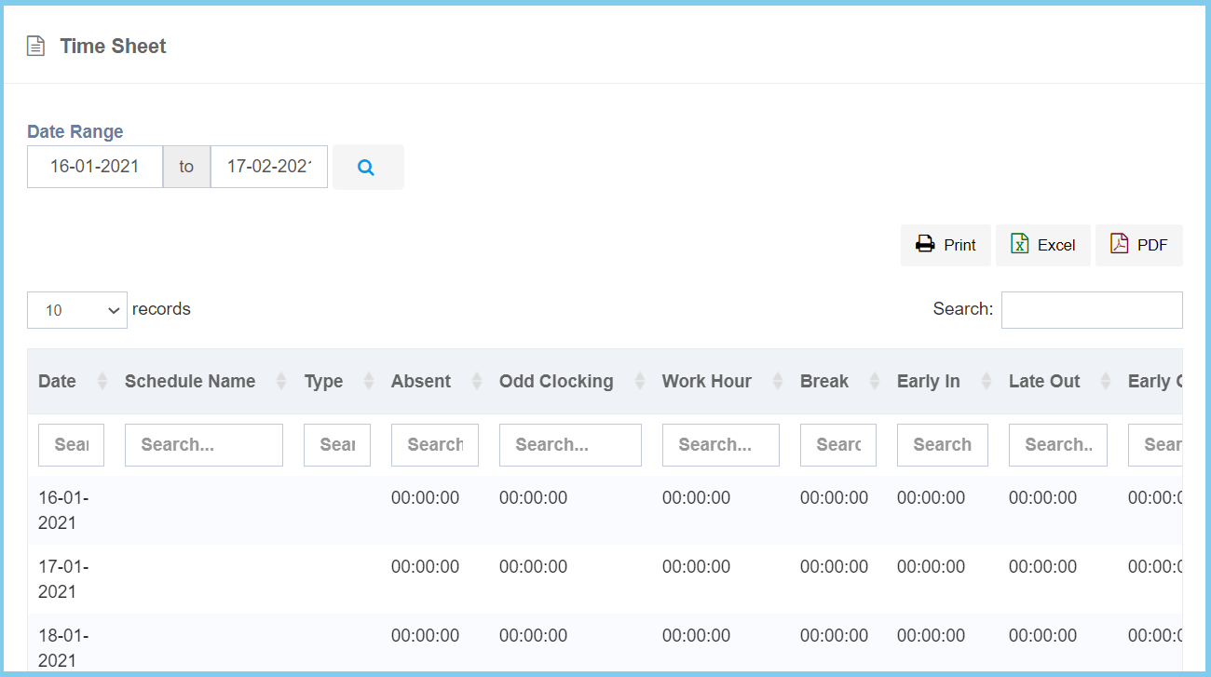Sort by Schedule Name column arrows
Image resolution: width=1211 pixels, height=677 pixels.
coord(280,382)
